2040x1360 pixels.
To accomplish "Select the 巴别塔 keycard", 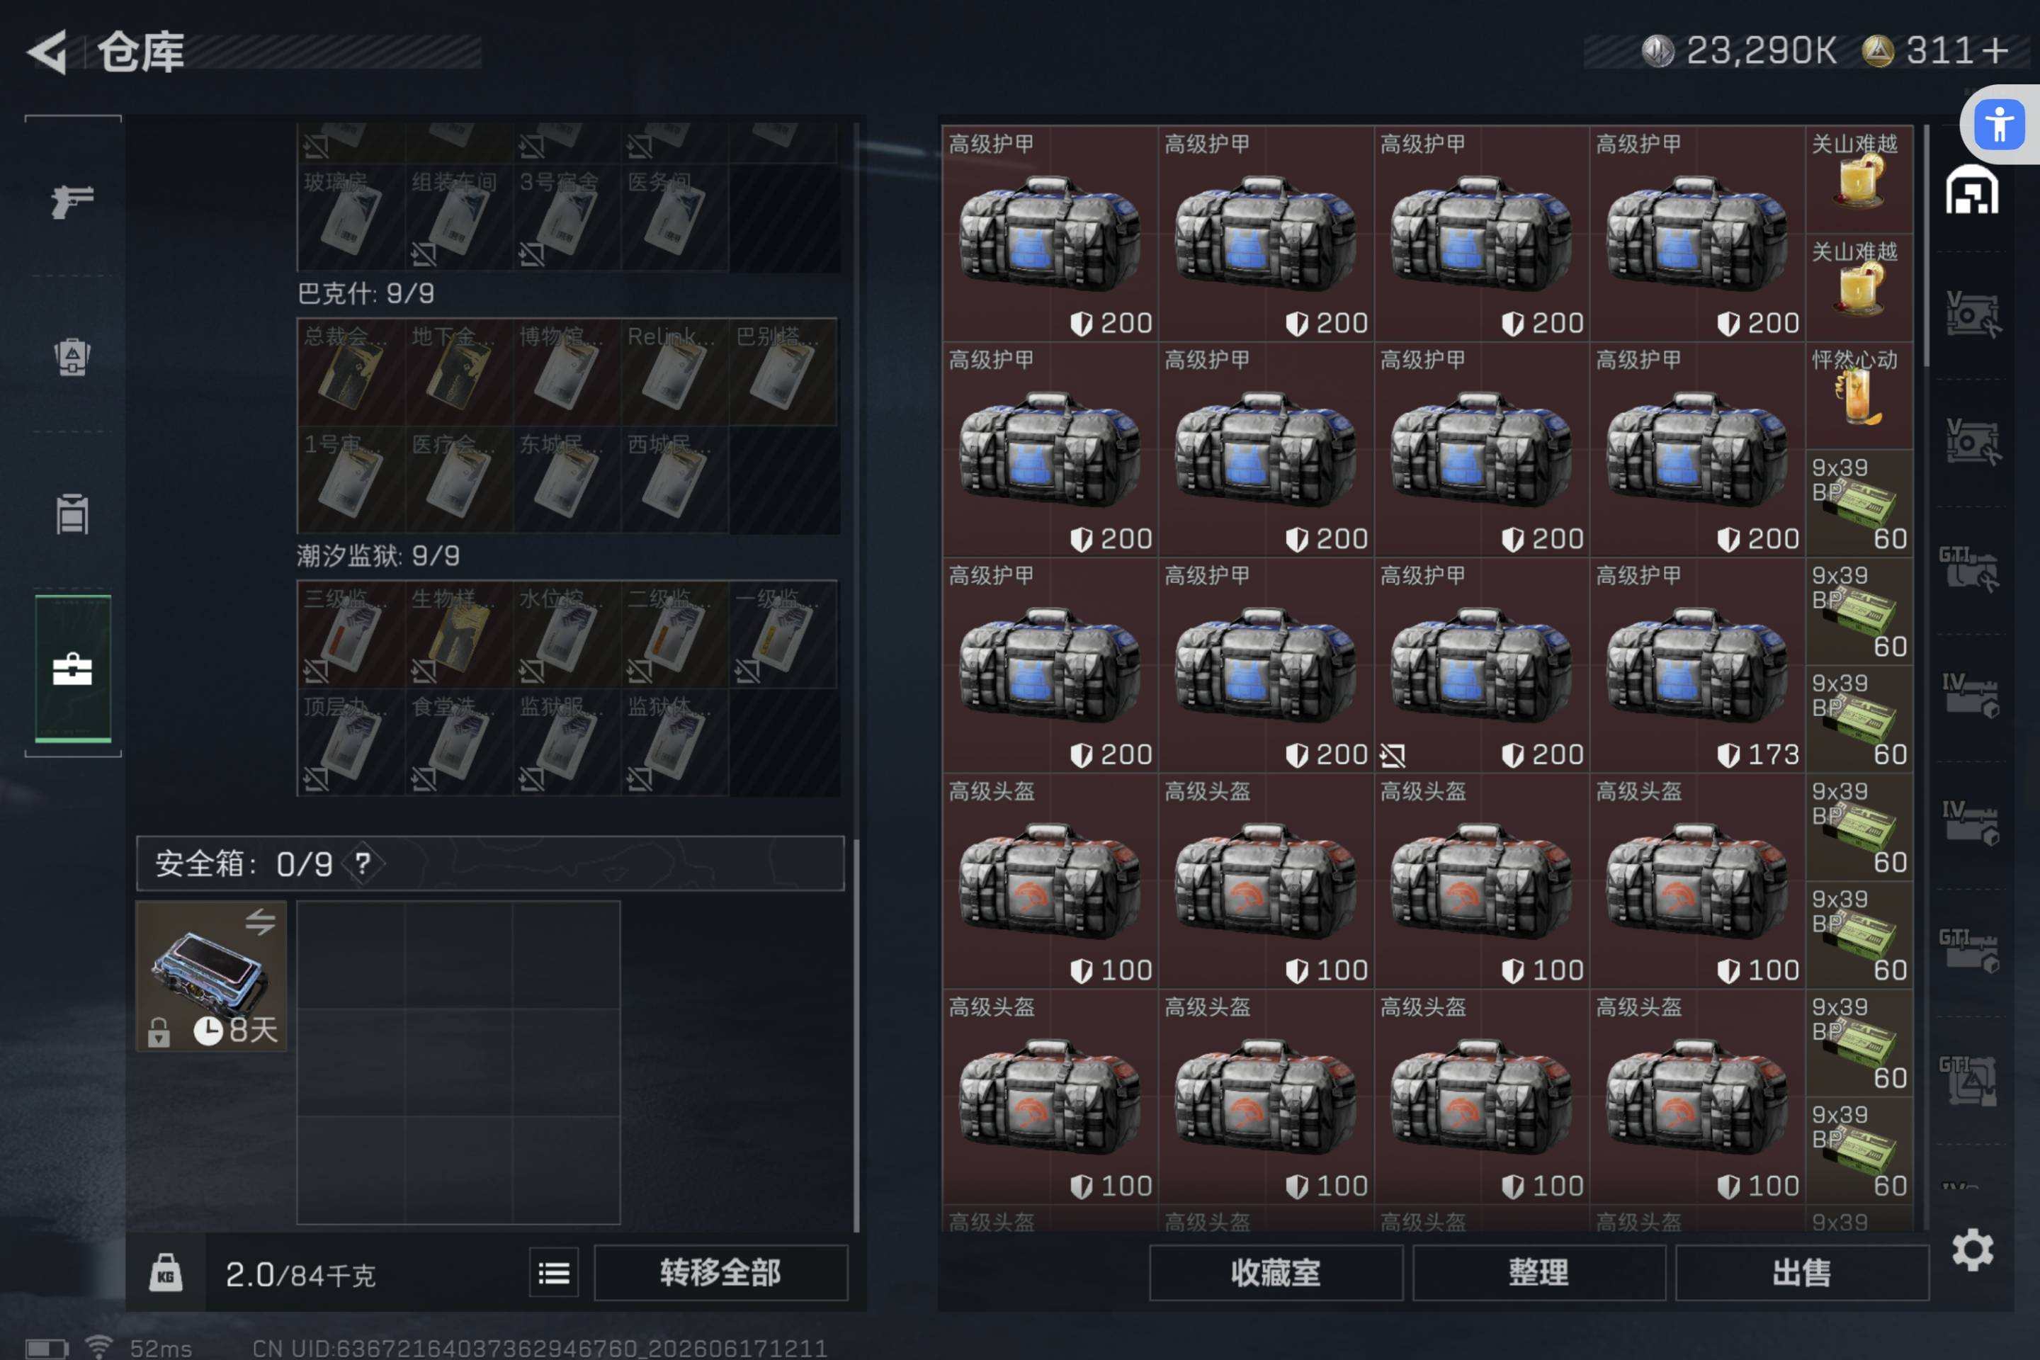I will (783, 372).
